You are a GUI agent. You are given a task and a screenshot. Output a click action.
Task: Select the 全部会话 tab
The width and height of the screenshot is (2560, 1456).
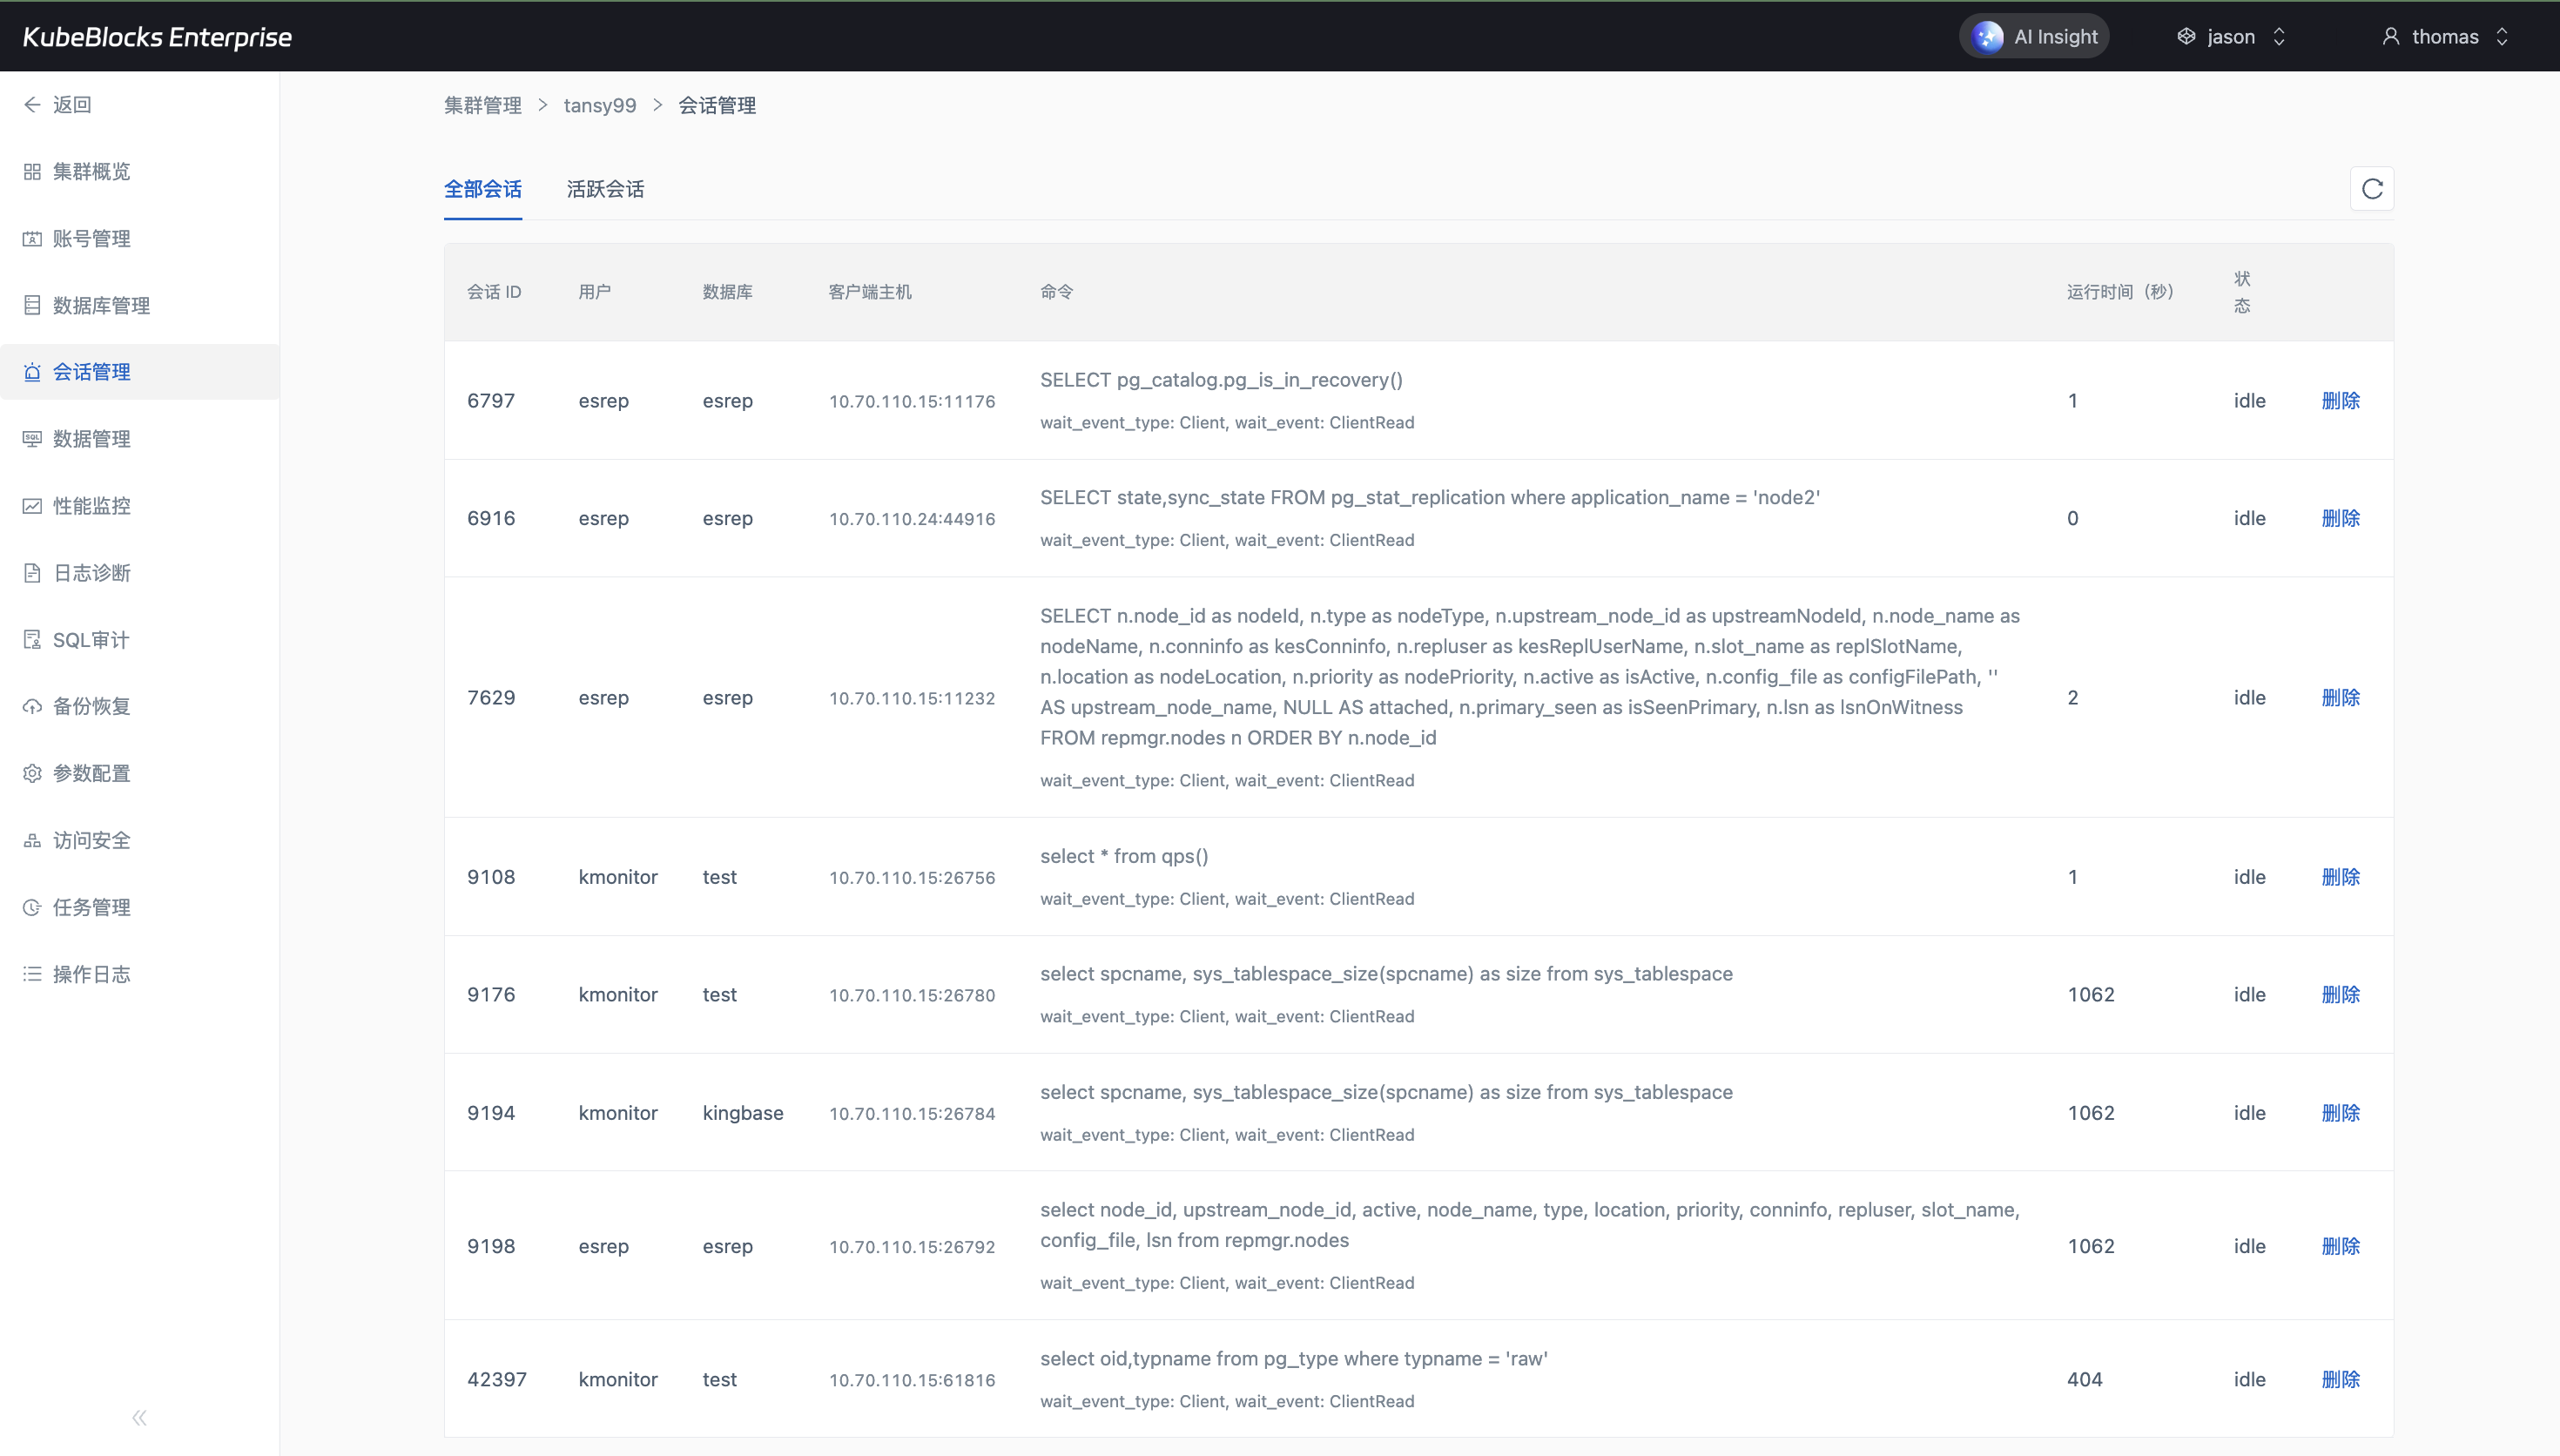point(482,189)
